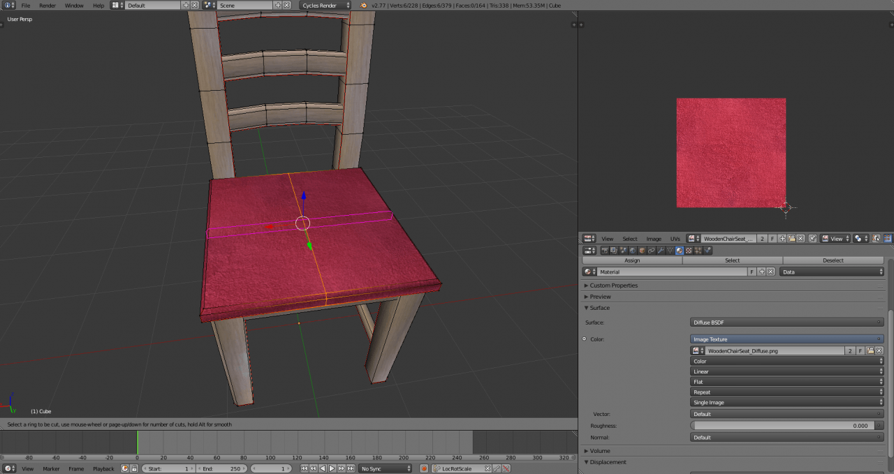Click the Assign material button
The image size is (894, 474).
[631, 260]
